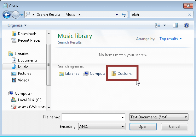Expand the ANSI Encoding dropdown
196x137 pixels.
coord(101,127)
